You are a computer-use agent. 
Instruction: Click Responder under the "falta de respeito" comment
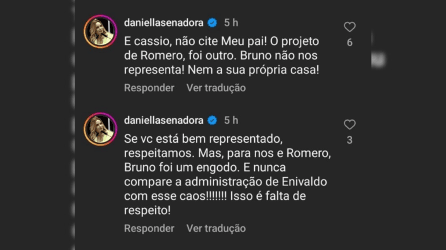(x=149, y=228)
